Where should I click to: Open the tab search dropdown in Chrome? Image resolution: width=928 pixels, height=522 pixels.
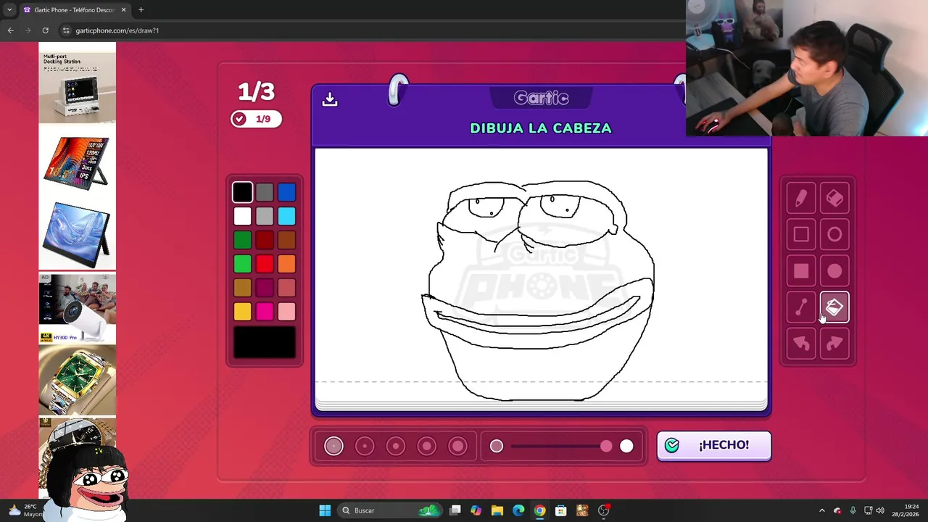click(9, 10)
